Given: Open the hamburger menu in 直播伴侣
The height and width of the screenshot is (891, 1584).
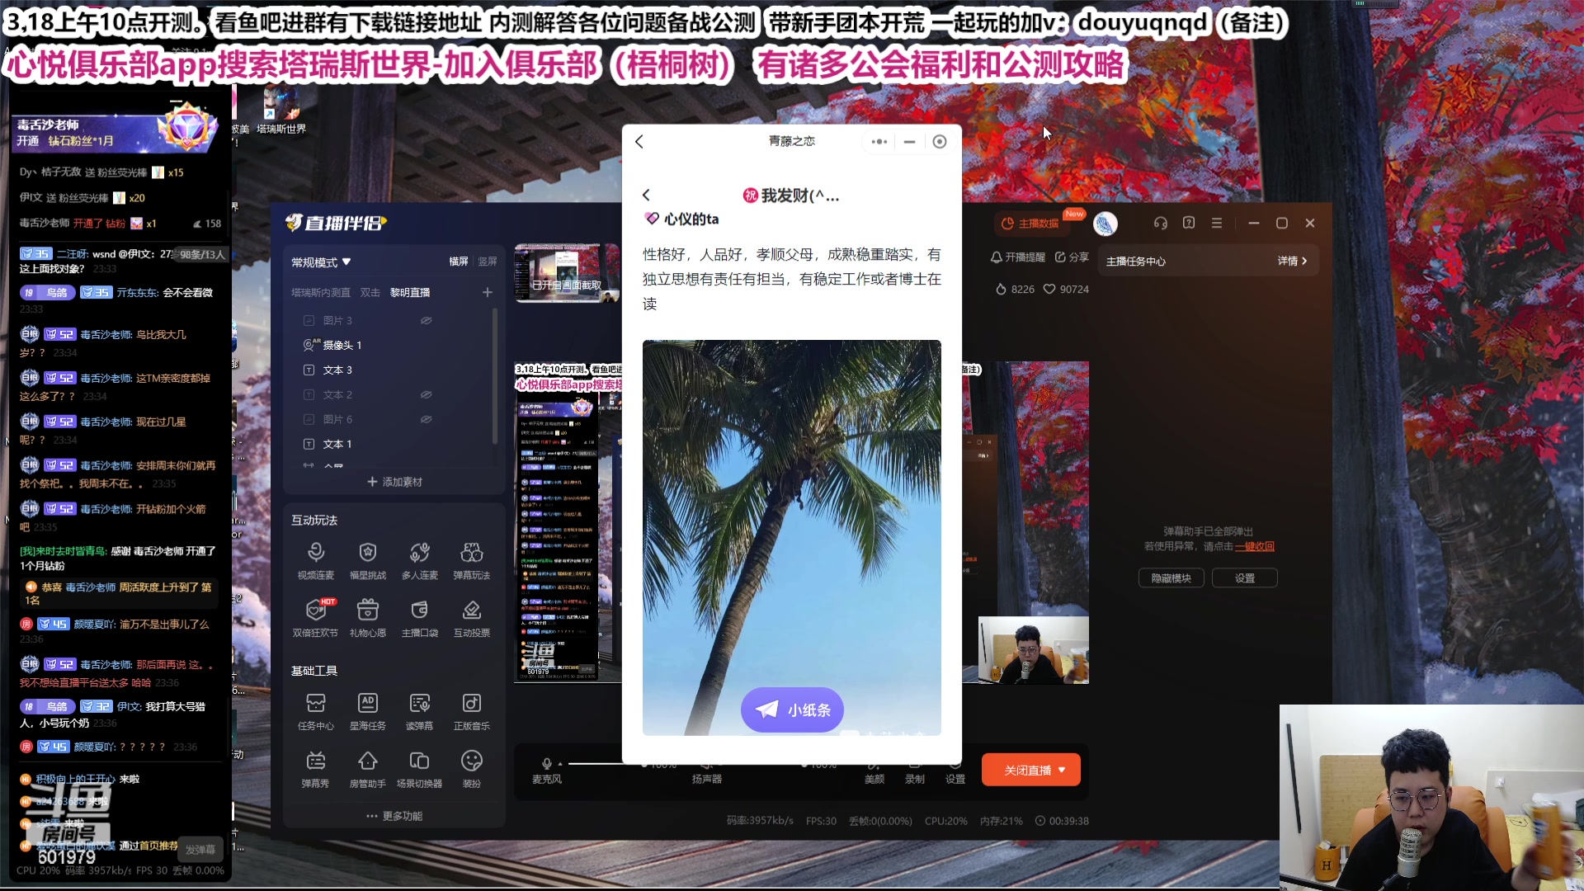Looking at the screenshot, I should coord(1216,223).
